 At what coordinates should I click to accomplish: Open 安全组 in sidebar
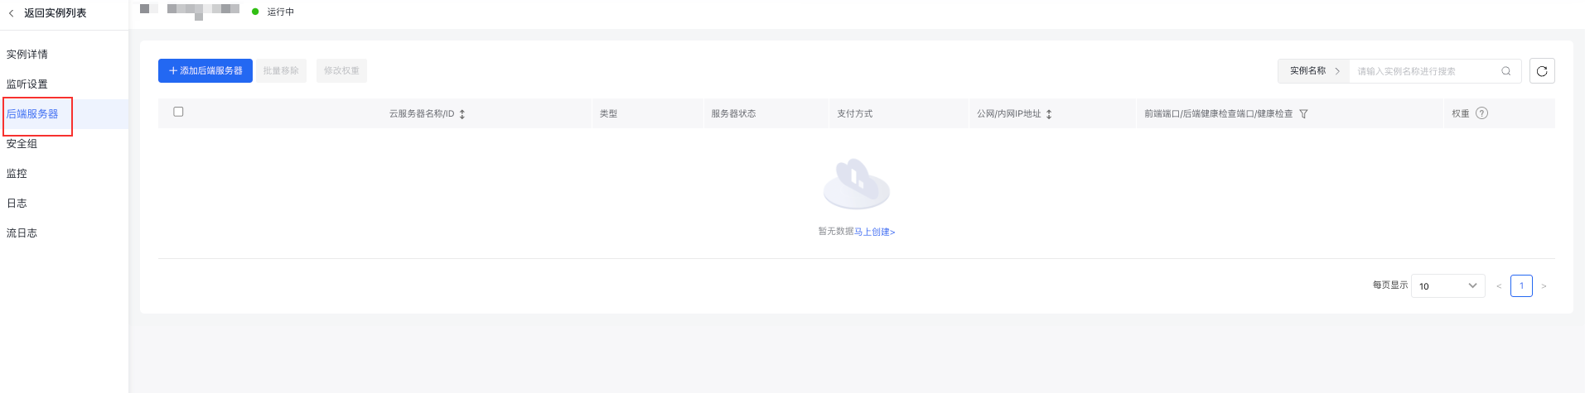[x=22, y=144]
